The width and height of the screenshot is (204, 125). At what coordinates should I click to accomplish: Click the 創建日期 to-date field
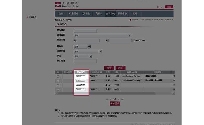(120, 40)
